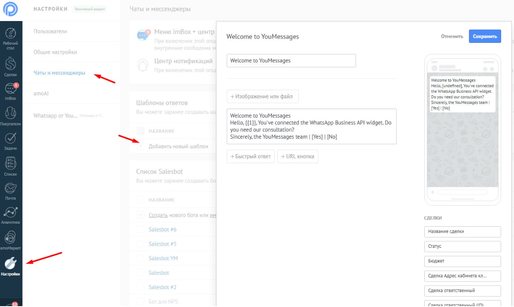
Task: Click the template name input field
Action: (x=291, y=61)
